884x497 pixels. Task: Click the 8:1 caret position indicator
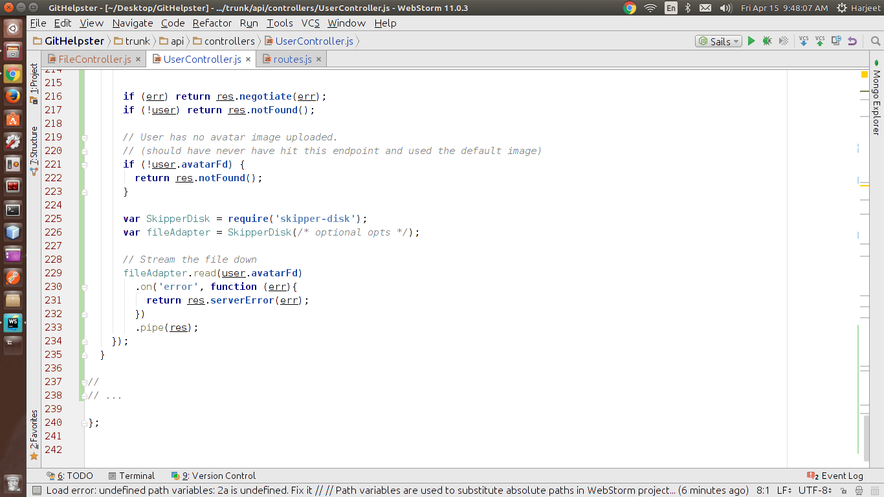pyautogui.click(x=763, y=491)
